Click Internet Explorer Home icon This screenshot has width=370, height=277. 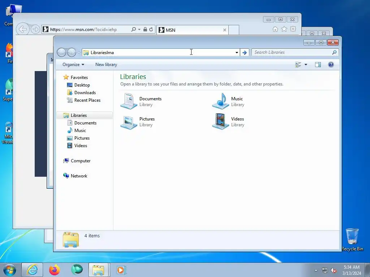(x=275, y=29)
